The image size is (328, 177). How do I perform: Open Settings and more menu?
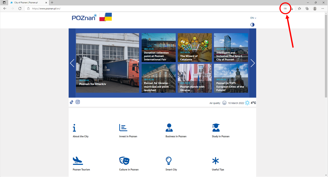tap(323, 8)
